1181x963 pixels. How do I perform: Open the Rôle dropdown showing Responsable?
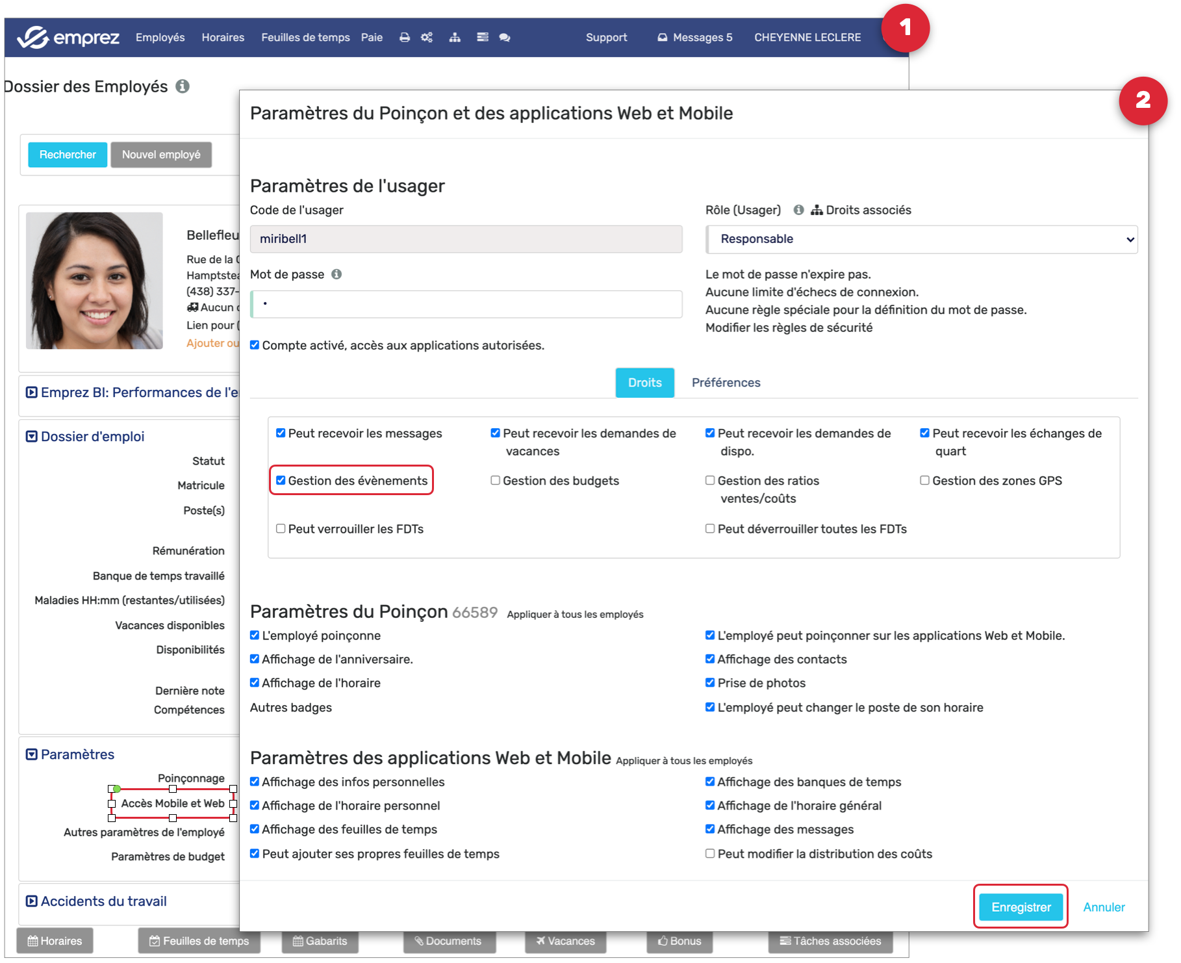[921, 239]
